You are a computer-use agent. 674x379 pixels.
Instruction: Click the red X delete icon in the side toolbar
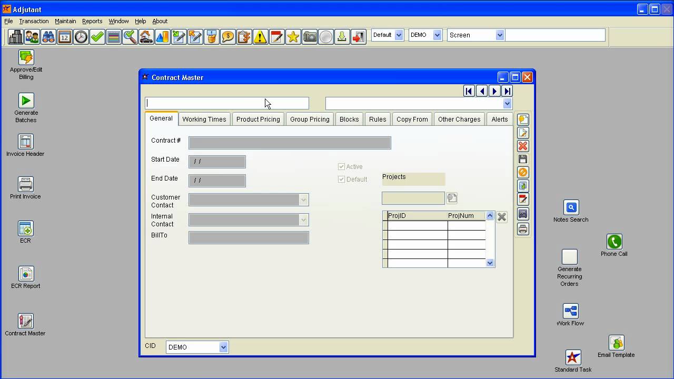[523, 146]
